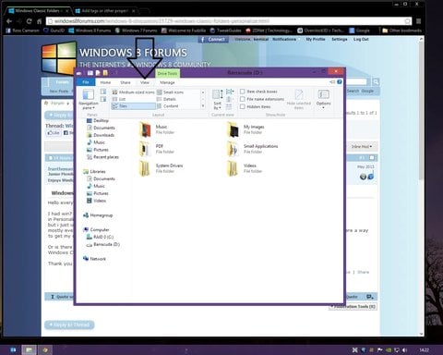The height and width of the screenshot is (355, 443).
Task: Select the Drive Tools contextual tab
Action: 167,73
